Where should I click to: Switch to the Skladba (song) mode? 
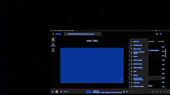(x=89, y=41)
